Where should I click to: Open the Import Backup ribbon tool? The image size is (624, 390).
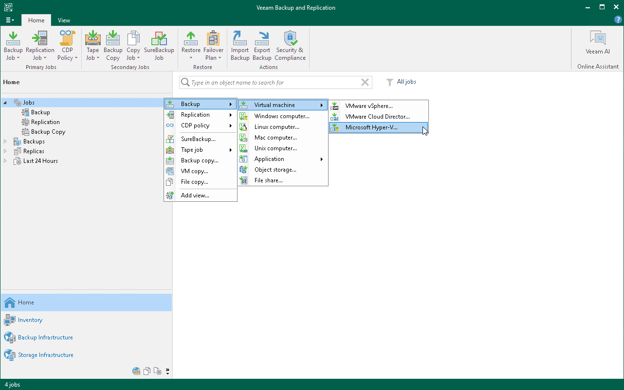239,46
